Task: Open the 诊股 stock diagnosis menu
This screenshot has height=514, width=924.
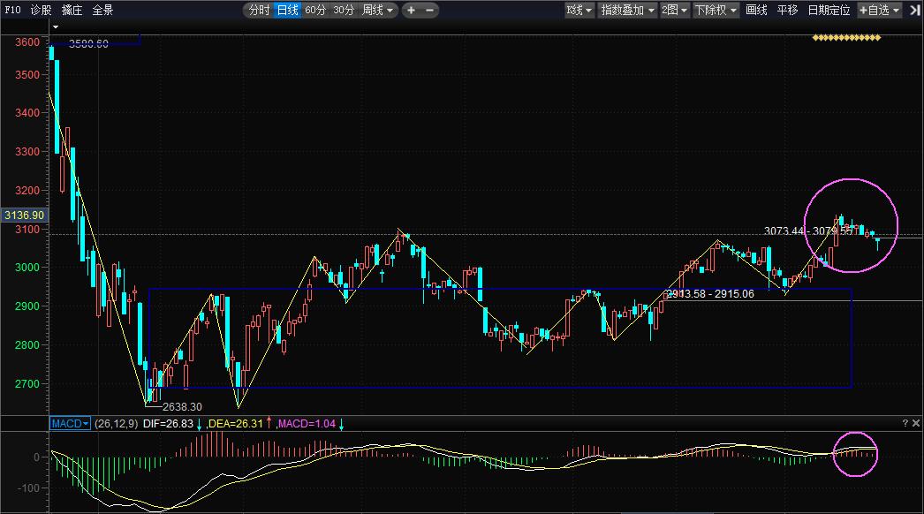Action: coord(41,11)
